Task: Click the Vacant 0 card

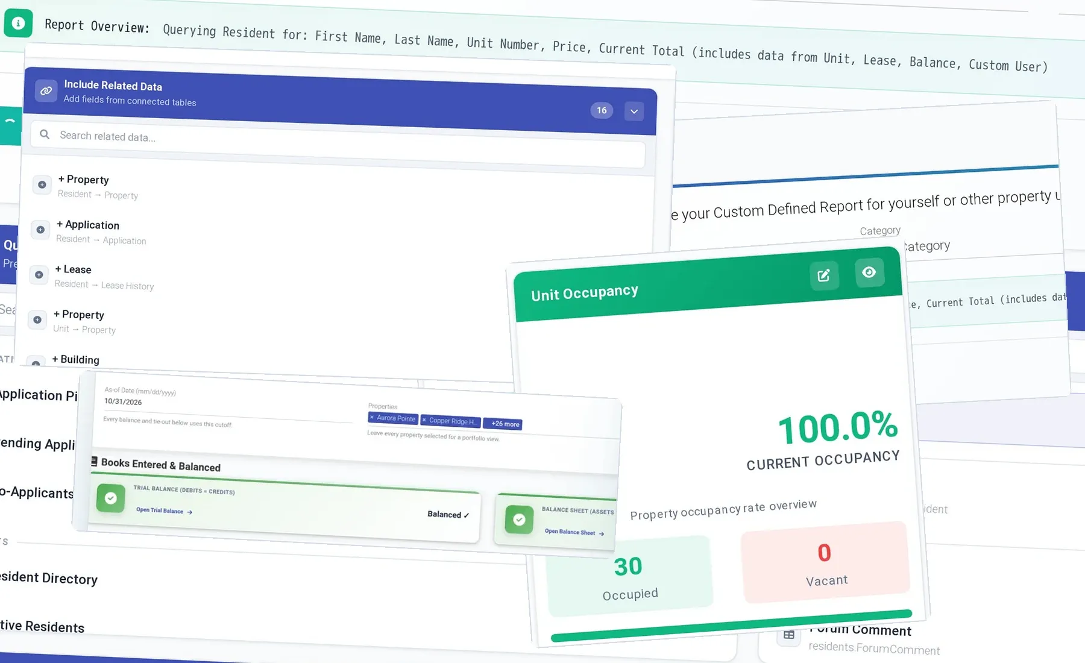Action: (825, 562)
